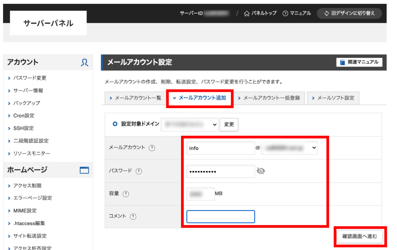Switch to メールアカウント一覧 tab
This screenshot has height=250, width=397.
point(135,98)
